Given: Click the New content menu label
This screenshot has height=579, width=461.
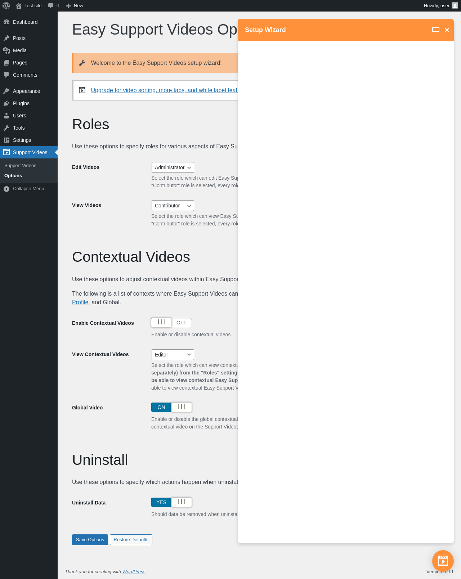Looking at the screenshot, I should [79, 6].
